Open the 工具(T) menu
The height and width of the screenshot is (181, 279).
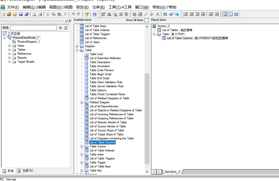click(120, 7)
